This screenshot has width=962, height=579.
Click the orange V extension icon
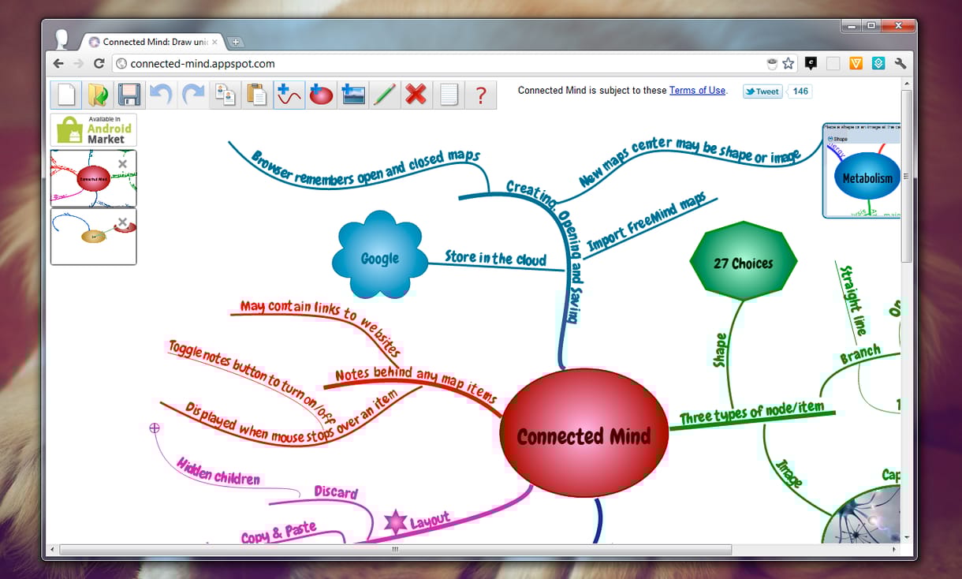coord(856,64)
